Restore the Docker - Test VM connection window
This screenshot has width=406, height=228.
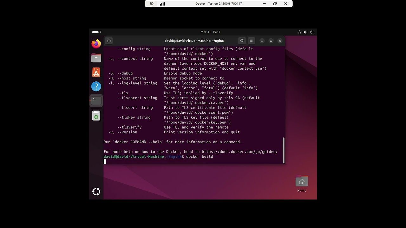[275, 4]
